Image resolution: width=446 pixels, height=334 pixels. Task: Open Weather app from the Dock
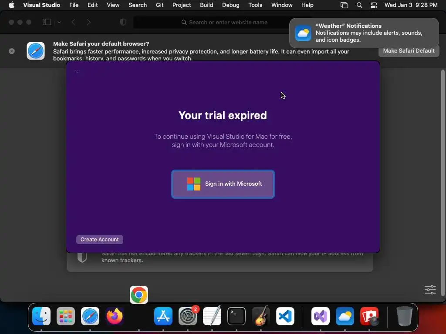point(345,316)
